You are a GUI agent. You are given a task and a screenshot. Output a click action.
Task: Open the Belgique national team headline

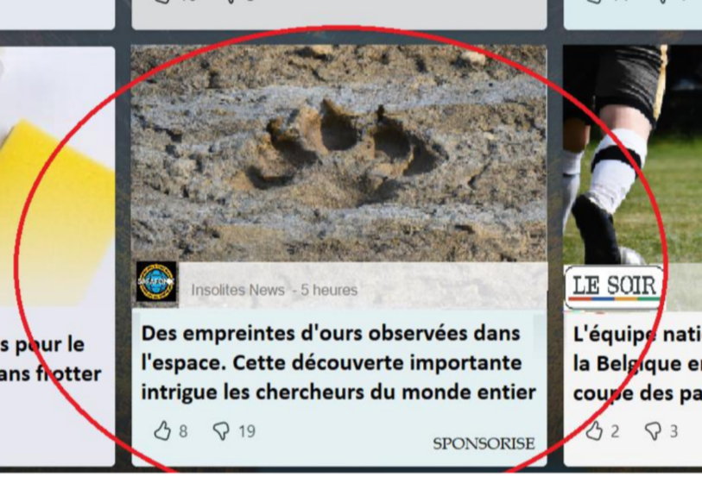(x=637, y=364)
